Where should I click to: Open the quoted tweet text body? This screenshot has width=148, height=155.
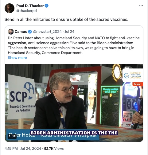[x=74, y=45]
